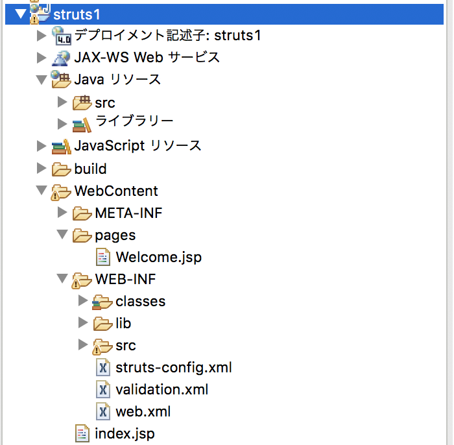Click the JavaScript resources books icon

[61, 147]
